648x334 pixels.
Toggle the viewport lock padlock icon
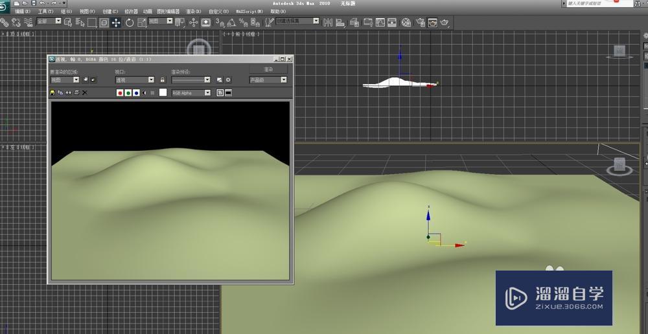point(162,80)
